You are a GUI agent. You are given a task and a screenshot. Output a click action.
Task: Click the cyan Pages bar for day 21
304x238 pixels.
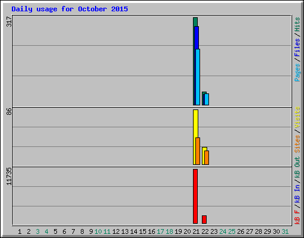[198, 77]
